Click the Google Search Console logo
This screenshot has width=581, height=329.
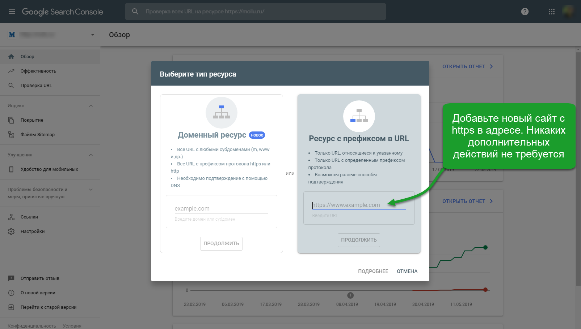coord(62,12)
